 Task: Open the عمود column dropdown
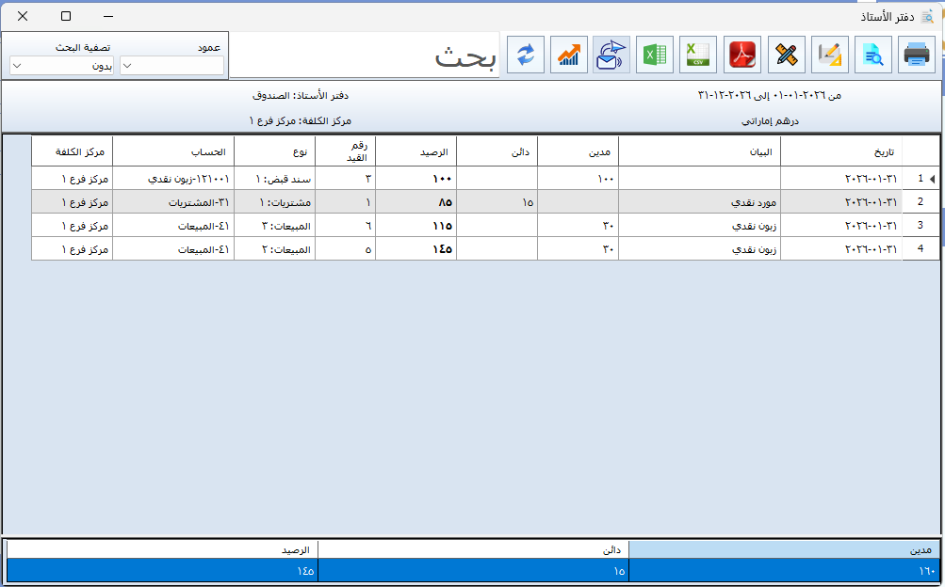click(172, 66)
